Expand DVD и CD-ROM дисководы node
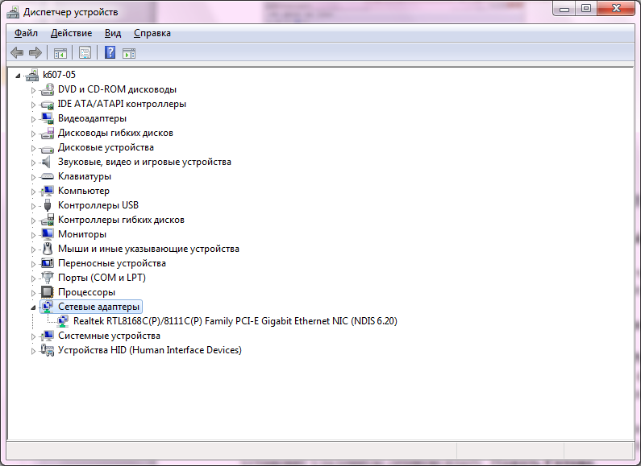Viewport: 641px width, 466px height. click(x=33, y=90)
